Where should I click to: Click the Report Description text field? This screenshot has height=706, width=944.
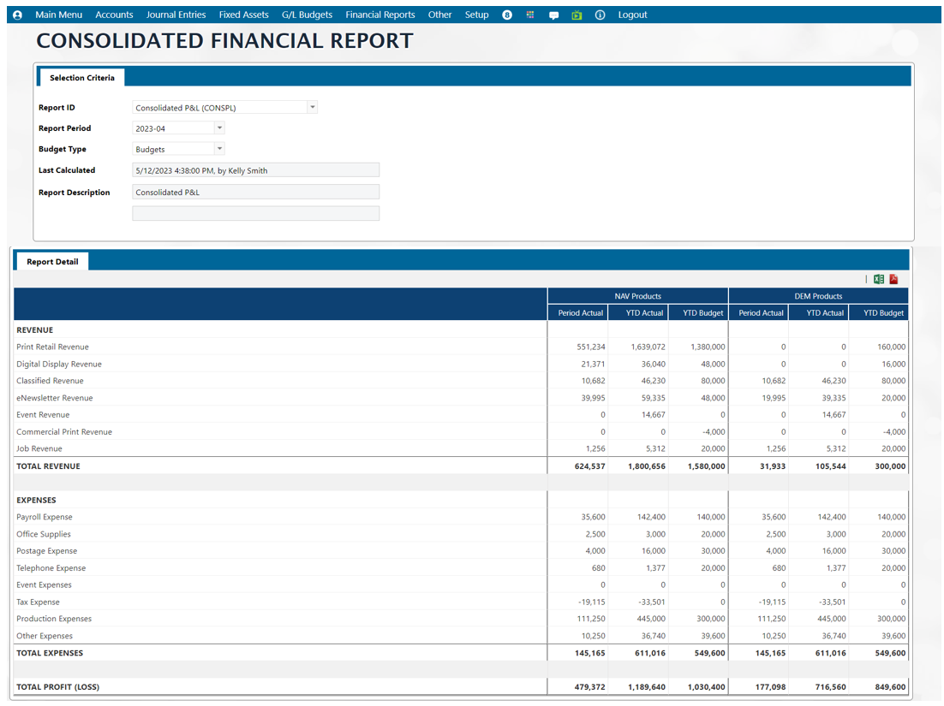(255, 193)
